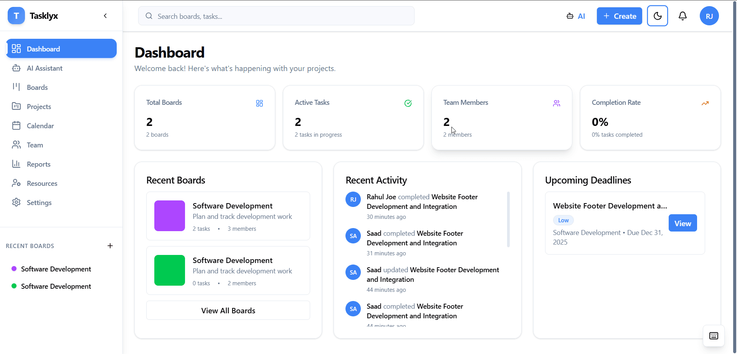Open Projects in the sidebar
The height and width of the screenshot is (354, 737).
pos(61,106)
